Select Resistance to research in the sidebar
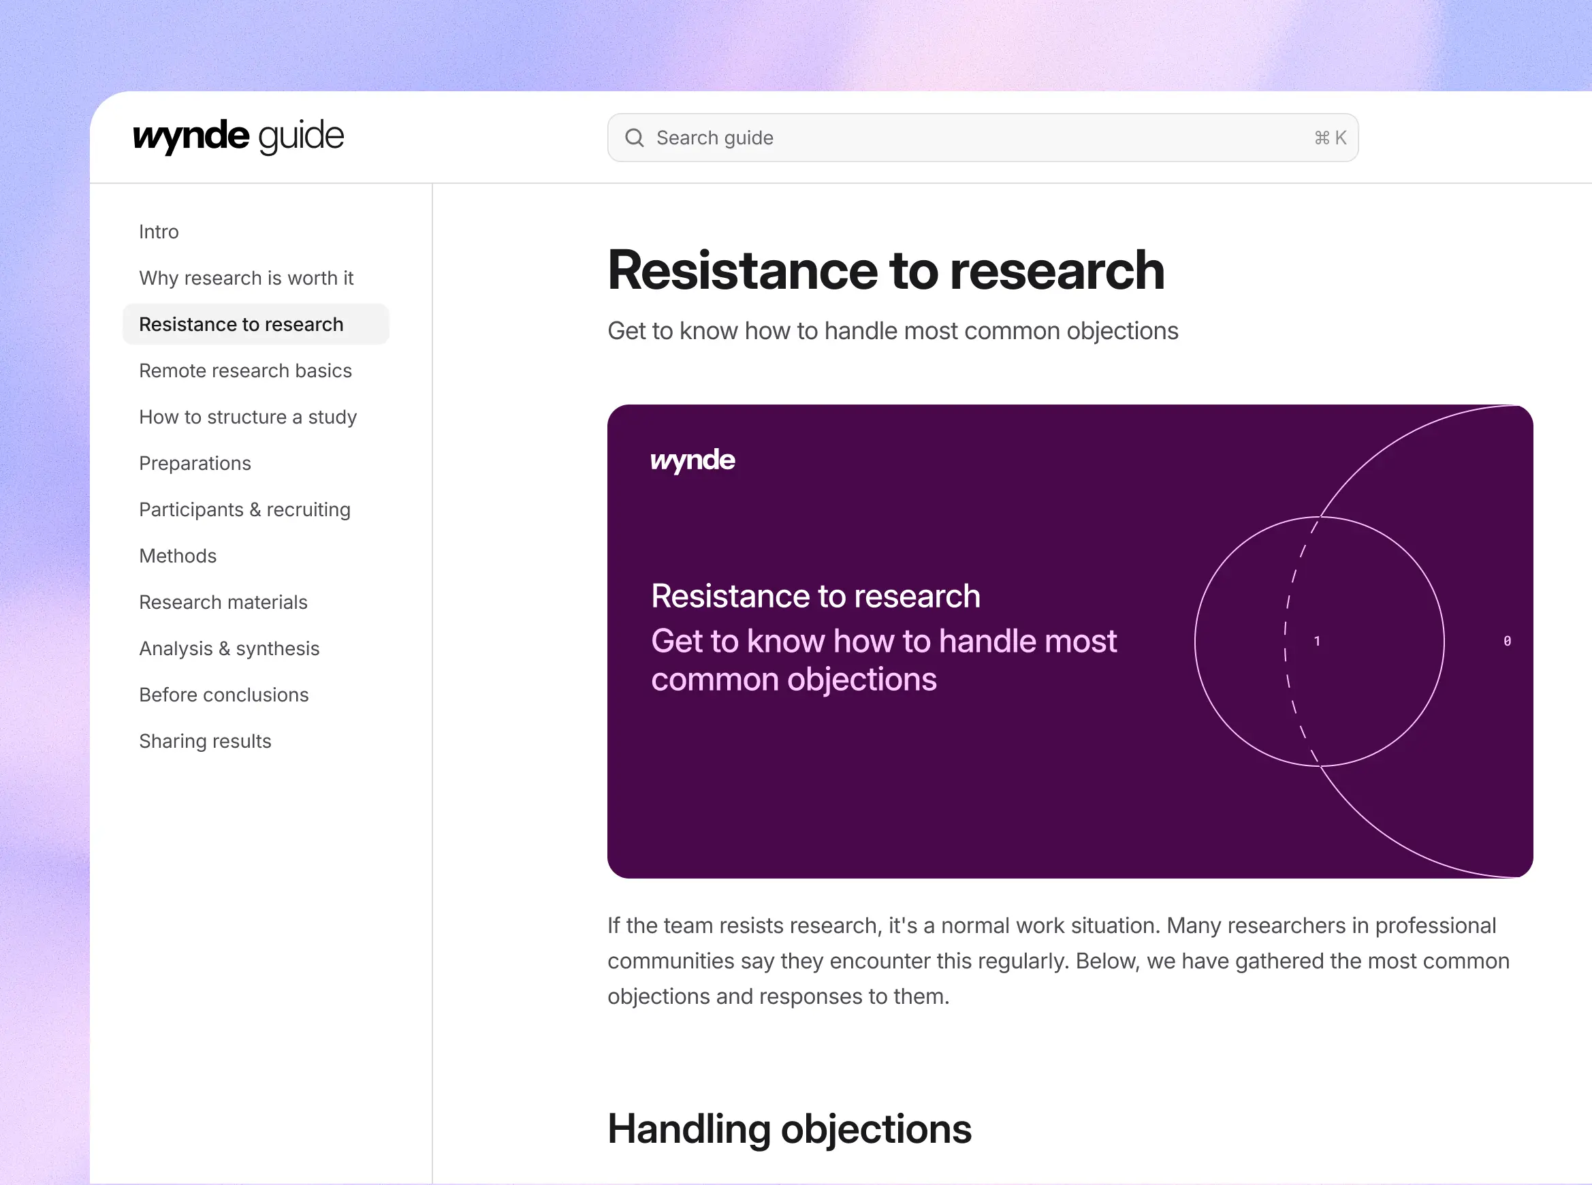Image resolution: width=1592 pixels, height=1185 pixels. pos(241,323)
